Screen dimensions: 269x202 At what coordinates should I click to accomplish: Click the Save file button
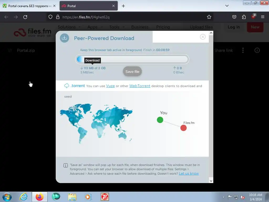[x=132, y=72]
